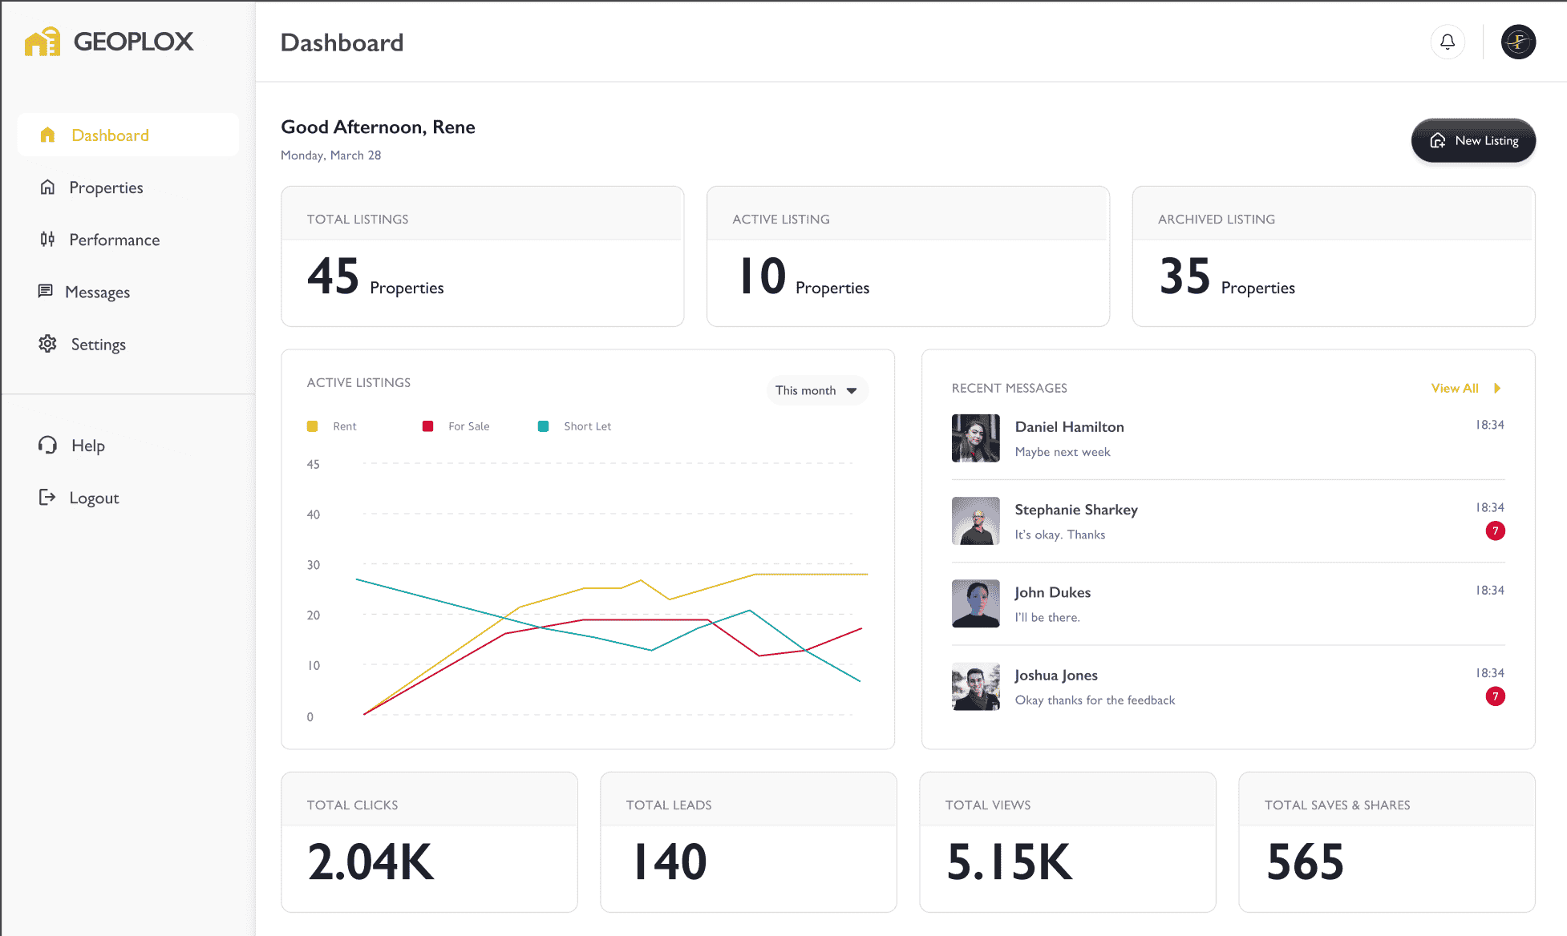This screenshot has width=1567, height=936.
Task: Click the Total Listings 45 value
Action: click(333, 276)
